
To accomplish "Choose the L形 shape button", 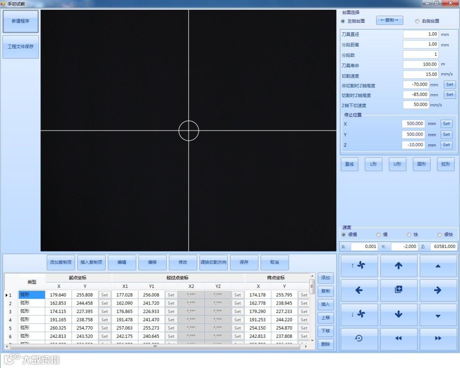I will click(374, 164).
